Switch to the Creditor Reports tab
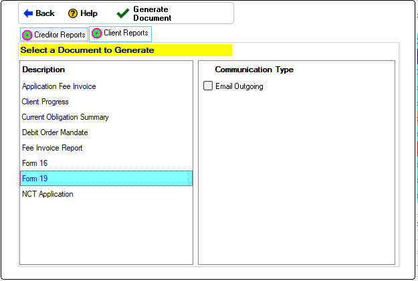 pyautogui.click(x=60, y=35)
